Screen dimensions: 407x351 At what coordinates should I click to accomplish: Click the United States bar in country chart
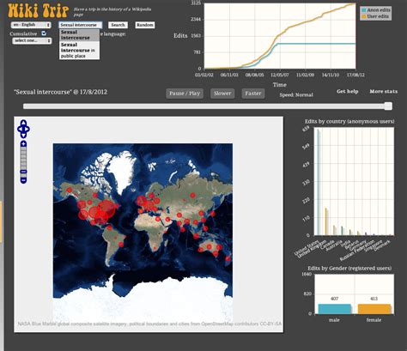[x=319, y=182]
